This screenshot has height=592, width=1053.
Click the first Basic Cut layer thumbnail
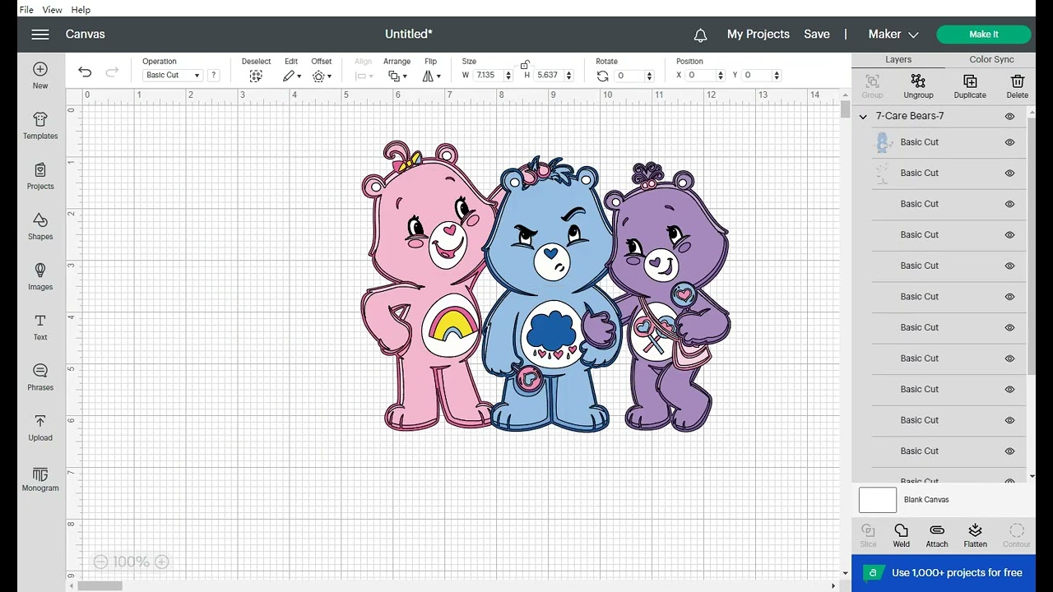pos(884,142)
